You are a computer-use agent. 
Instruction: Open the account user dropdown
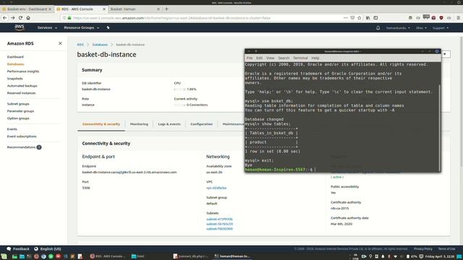[x=398, y=28]
